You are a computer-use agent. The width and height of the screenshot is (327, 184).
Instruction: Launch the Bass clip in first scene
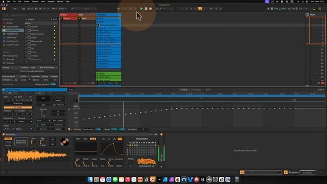pyautogui.click(x=80, y=18)
